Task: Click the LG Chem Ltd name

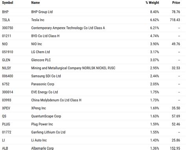Action: point(40,52)
